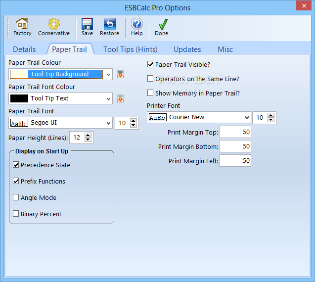Decrease Printer Font size spinner
The width and height of the screenshot is (315, 282).
pos(271,120)
